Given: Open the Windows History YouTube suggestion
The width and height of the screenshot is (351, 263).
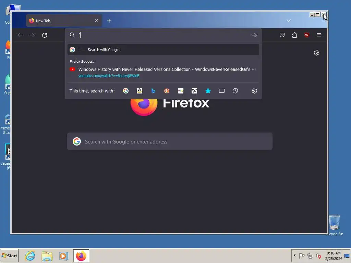Looking at the screenshot, I should (163, 72).
